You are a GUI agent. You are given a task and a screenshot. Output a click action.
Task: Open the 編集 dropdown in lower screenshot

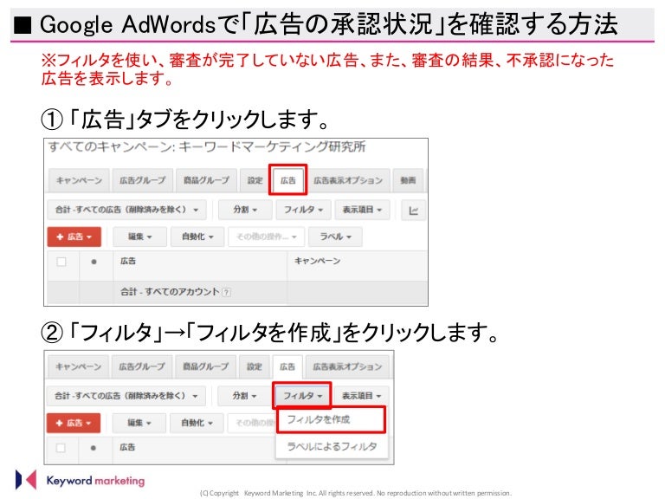tap(139, 423)
